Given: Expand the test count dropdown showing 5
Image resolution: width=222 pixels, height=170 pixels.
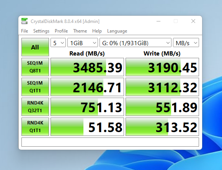Looking at the screenshot, I should [x=58, y=42].
